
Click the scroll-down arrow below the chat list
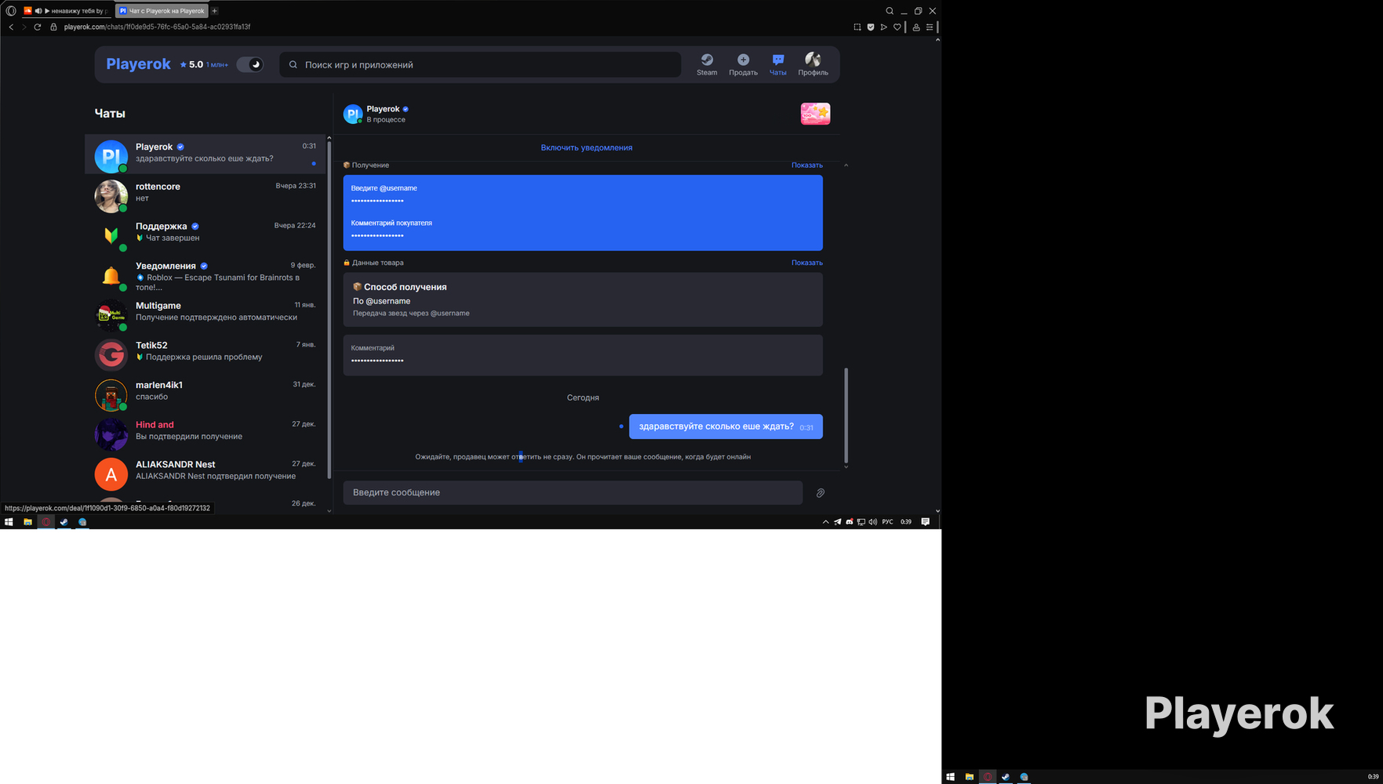tap(329, 511)
